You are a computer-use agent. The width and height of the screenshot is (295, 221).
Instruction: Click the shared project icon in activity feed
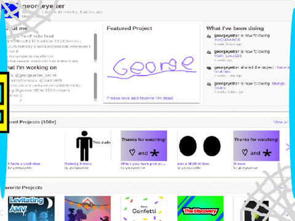point(209,68)
